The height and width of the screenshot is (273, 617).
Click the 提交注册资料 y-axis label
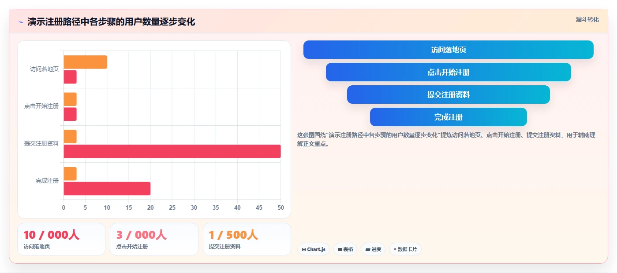[x=41, y=143]
